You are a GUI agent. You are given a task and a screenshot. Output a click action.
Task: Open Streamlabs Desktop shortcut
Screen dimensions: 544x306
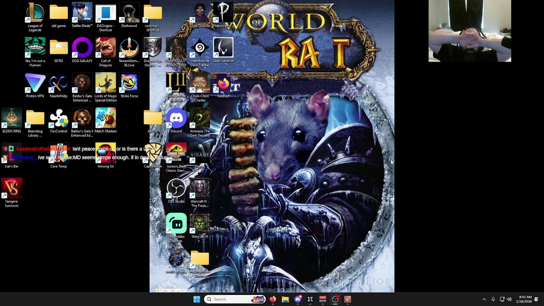pos(176,228)
